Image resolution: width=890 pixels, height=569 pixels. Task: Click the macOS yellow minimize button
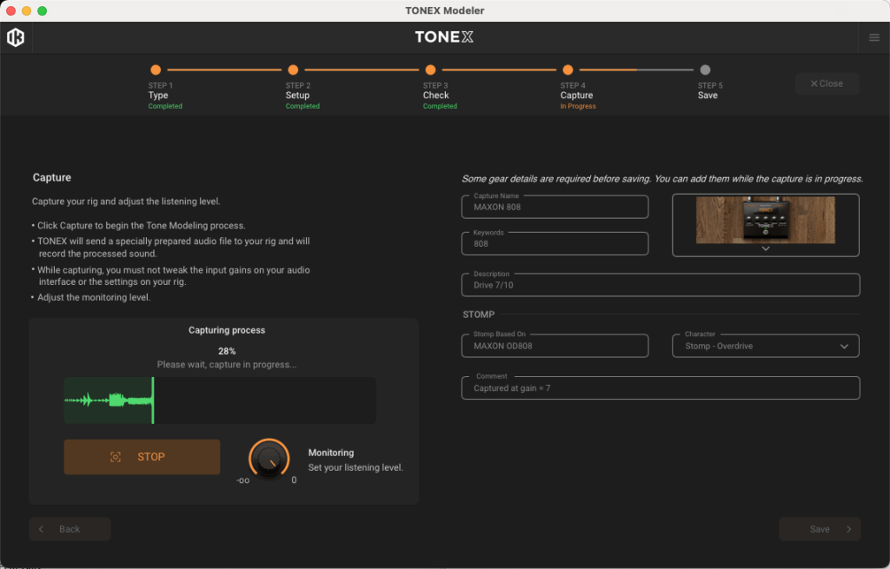[x=26, y=10]
